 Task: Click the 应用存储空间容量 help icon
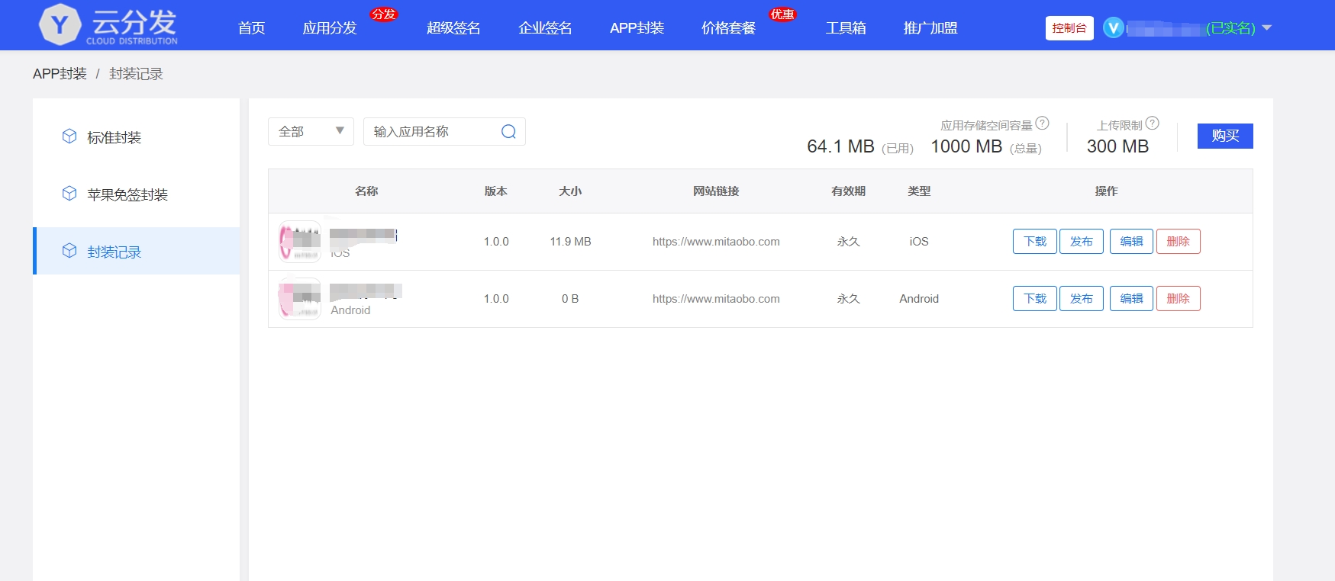[x=1042, y=124]
